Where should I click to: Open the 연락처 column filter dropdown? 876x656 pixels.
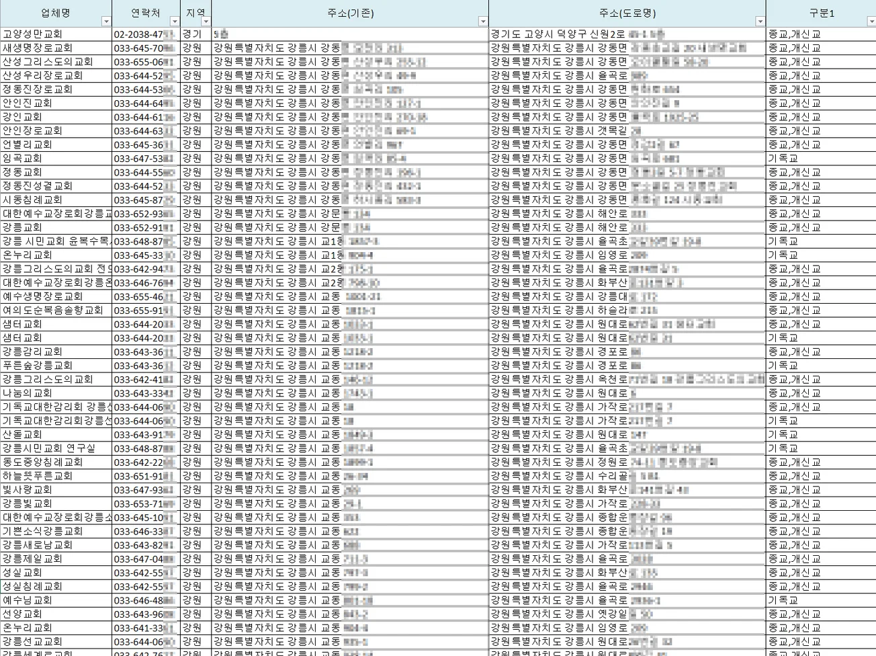coord(174,22)
